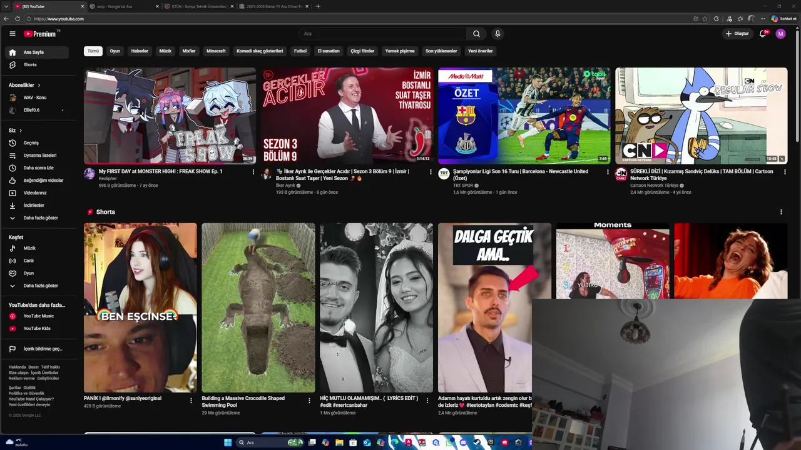Open File Explorer from the taskbar
Image resolution: width=801 pixels, height=450 pixels.
tap(339, 442)
